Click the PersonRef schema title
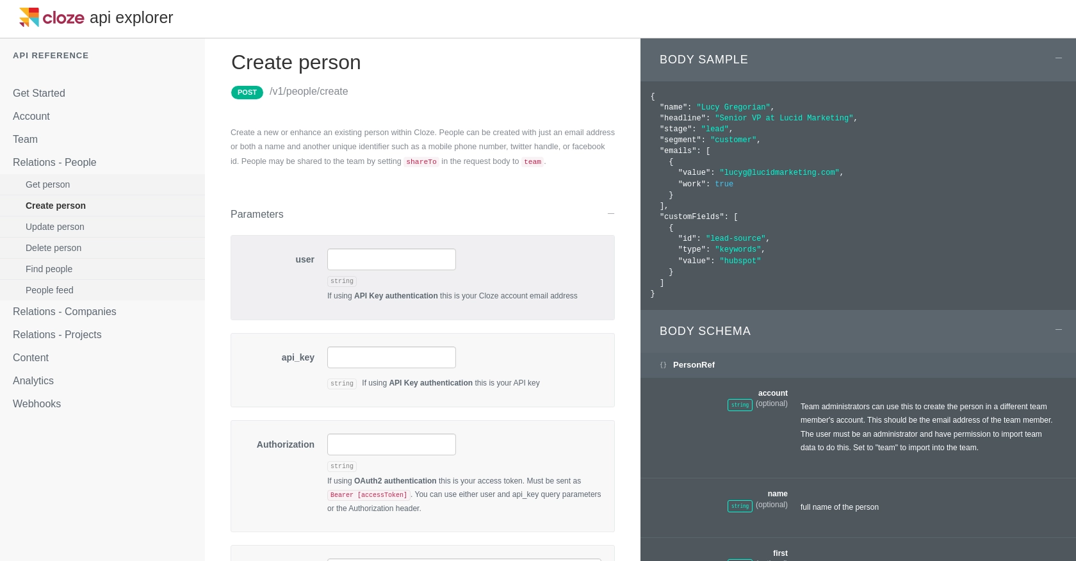Screen dimensions: 1076x561 tap(694, 365)
